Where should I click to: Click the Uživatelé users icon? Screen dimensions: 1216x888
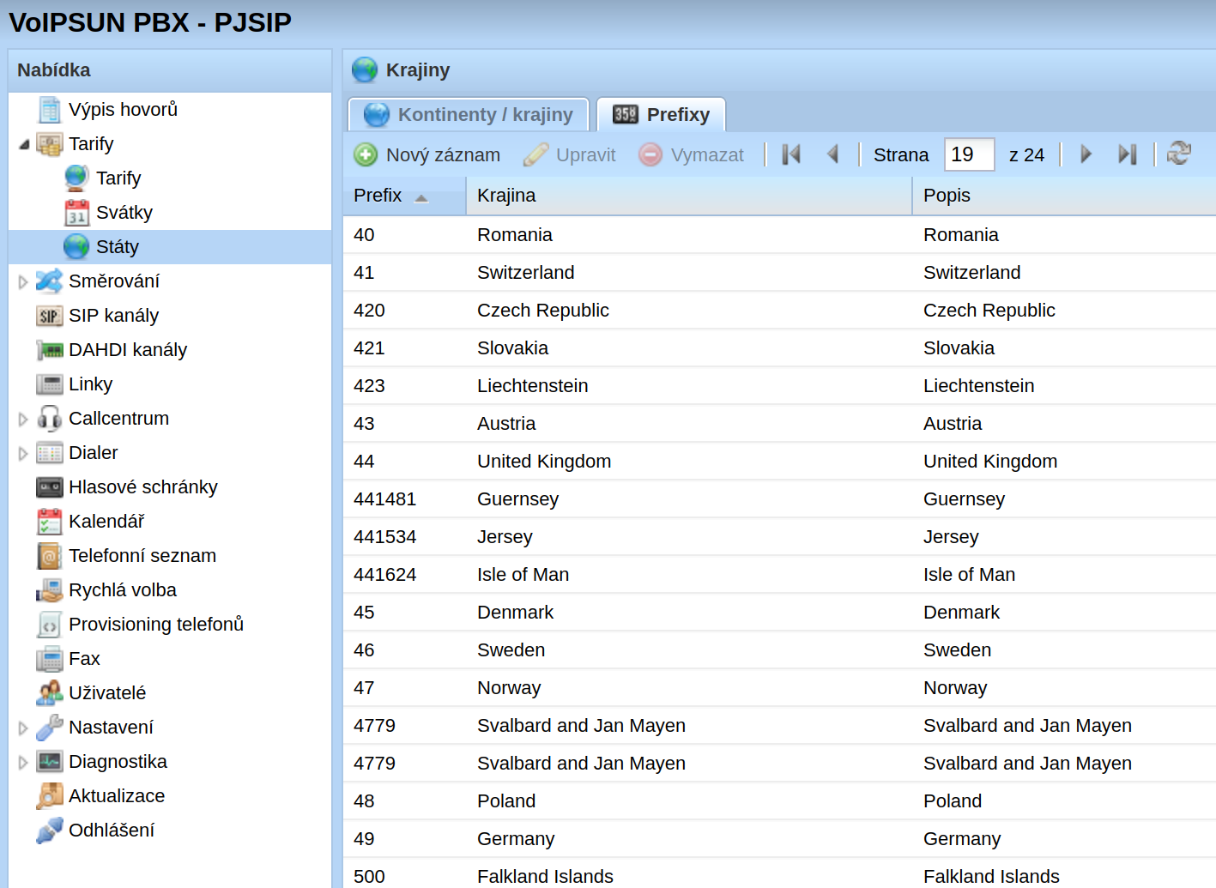click(50, 693)
